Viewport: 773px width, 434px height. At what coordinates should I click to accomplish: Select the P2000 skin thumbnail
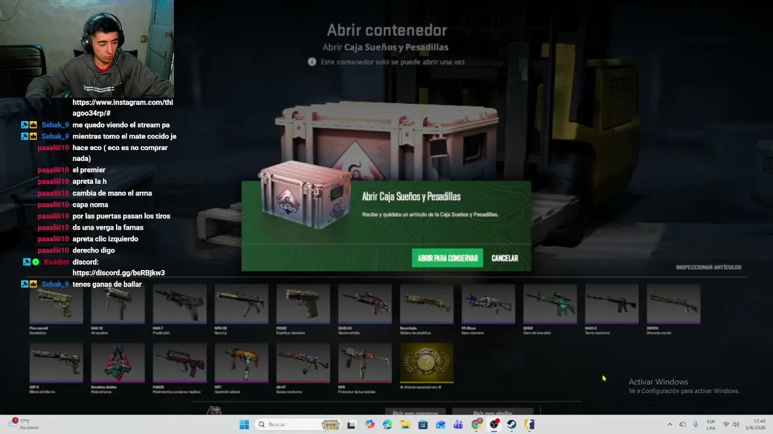[x=303, y=304]
